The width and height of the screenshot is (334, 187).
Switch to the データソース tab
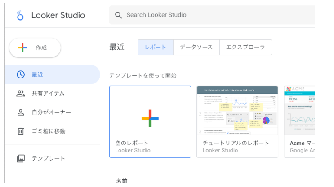coord(196,47)
